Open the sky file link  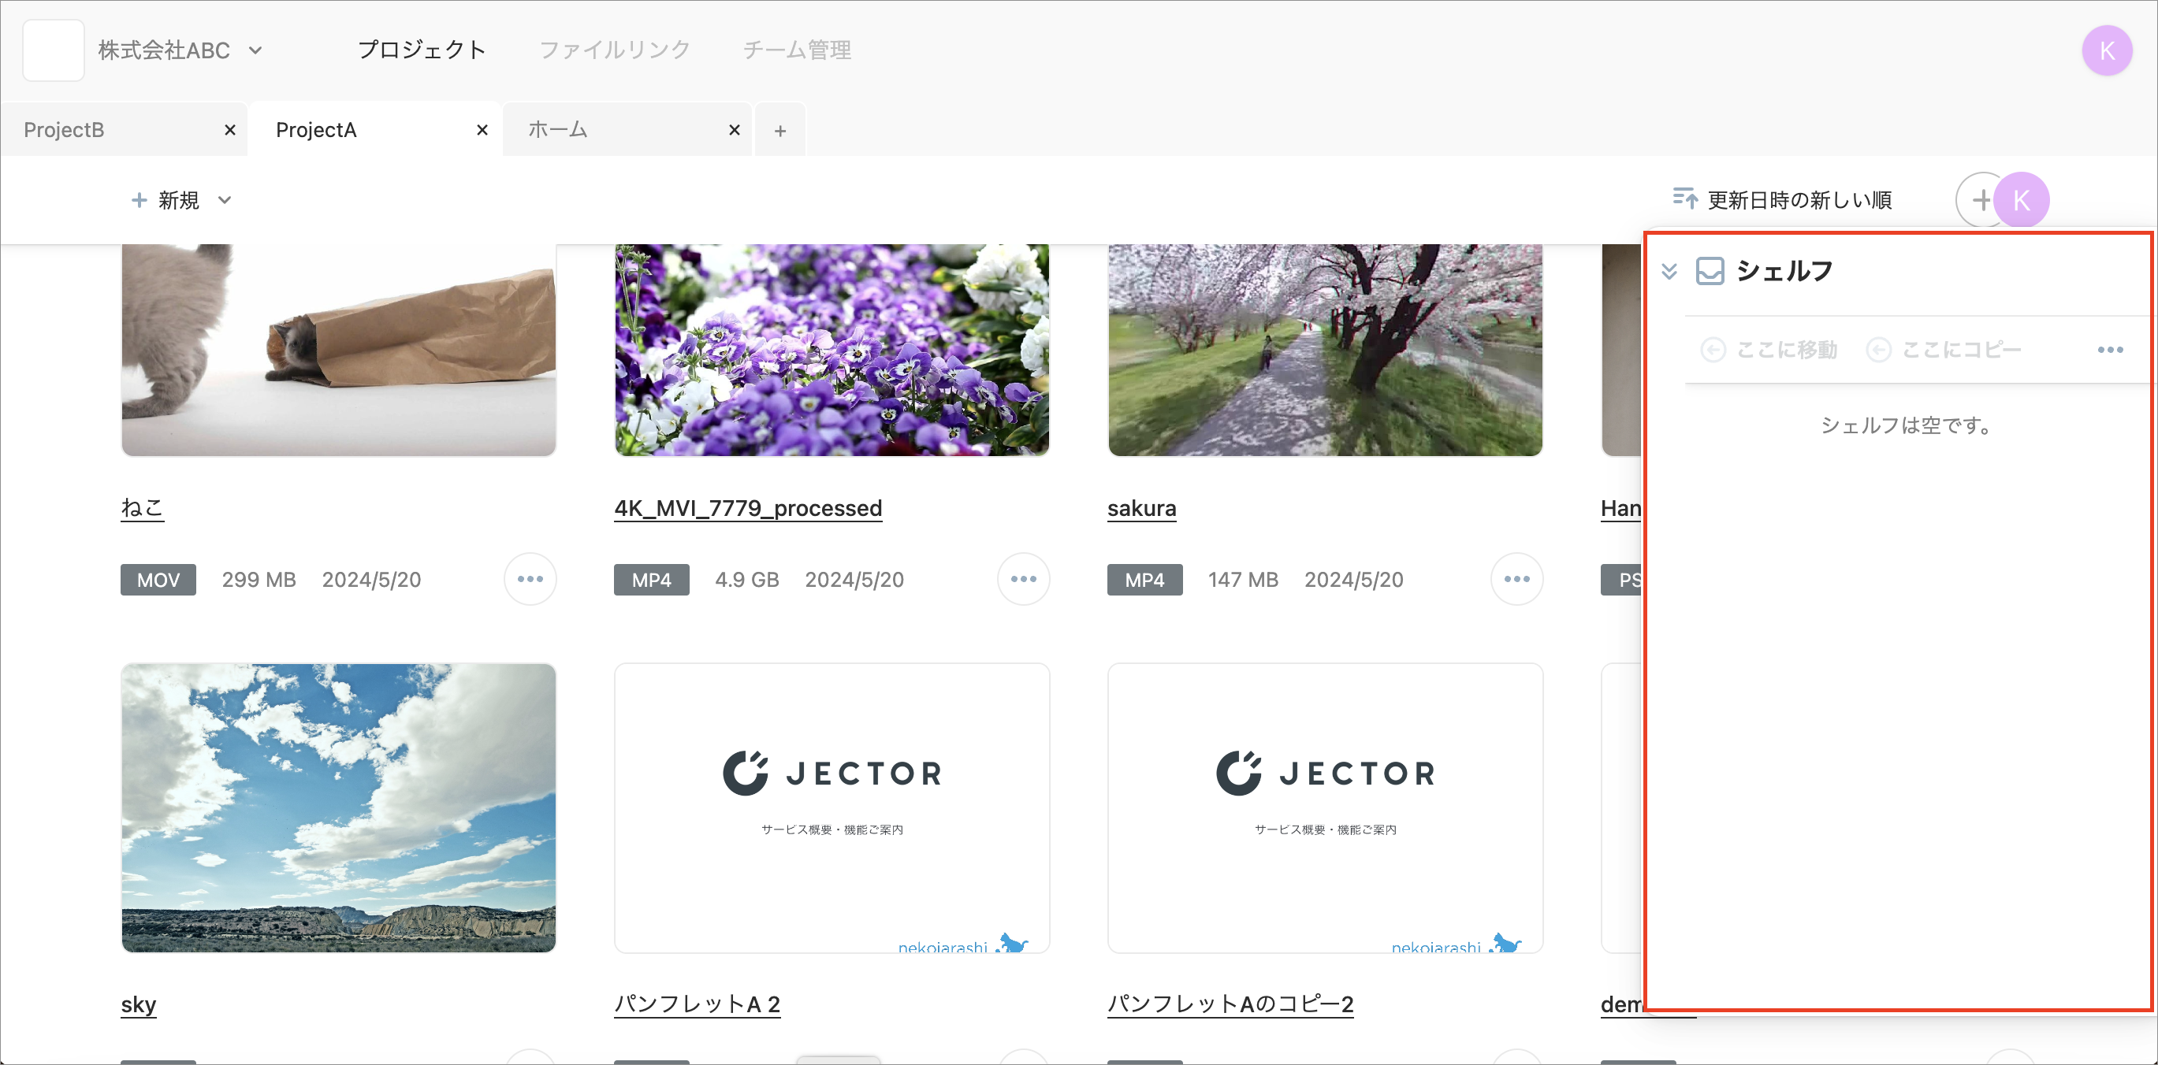point(138,1004)
